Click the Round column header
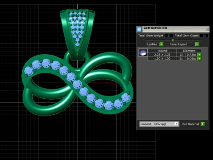 point(162,51)
